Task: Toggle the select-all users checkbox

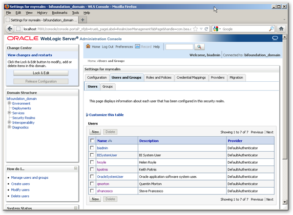Action: pos(92,141)
